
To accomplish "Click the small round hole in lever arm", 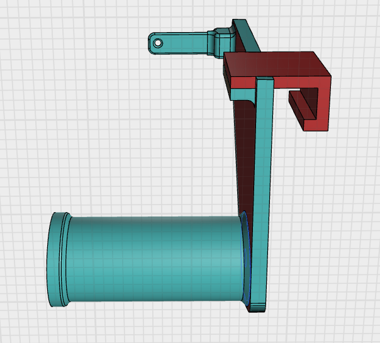I will pos(158,43).
